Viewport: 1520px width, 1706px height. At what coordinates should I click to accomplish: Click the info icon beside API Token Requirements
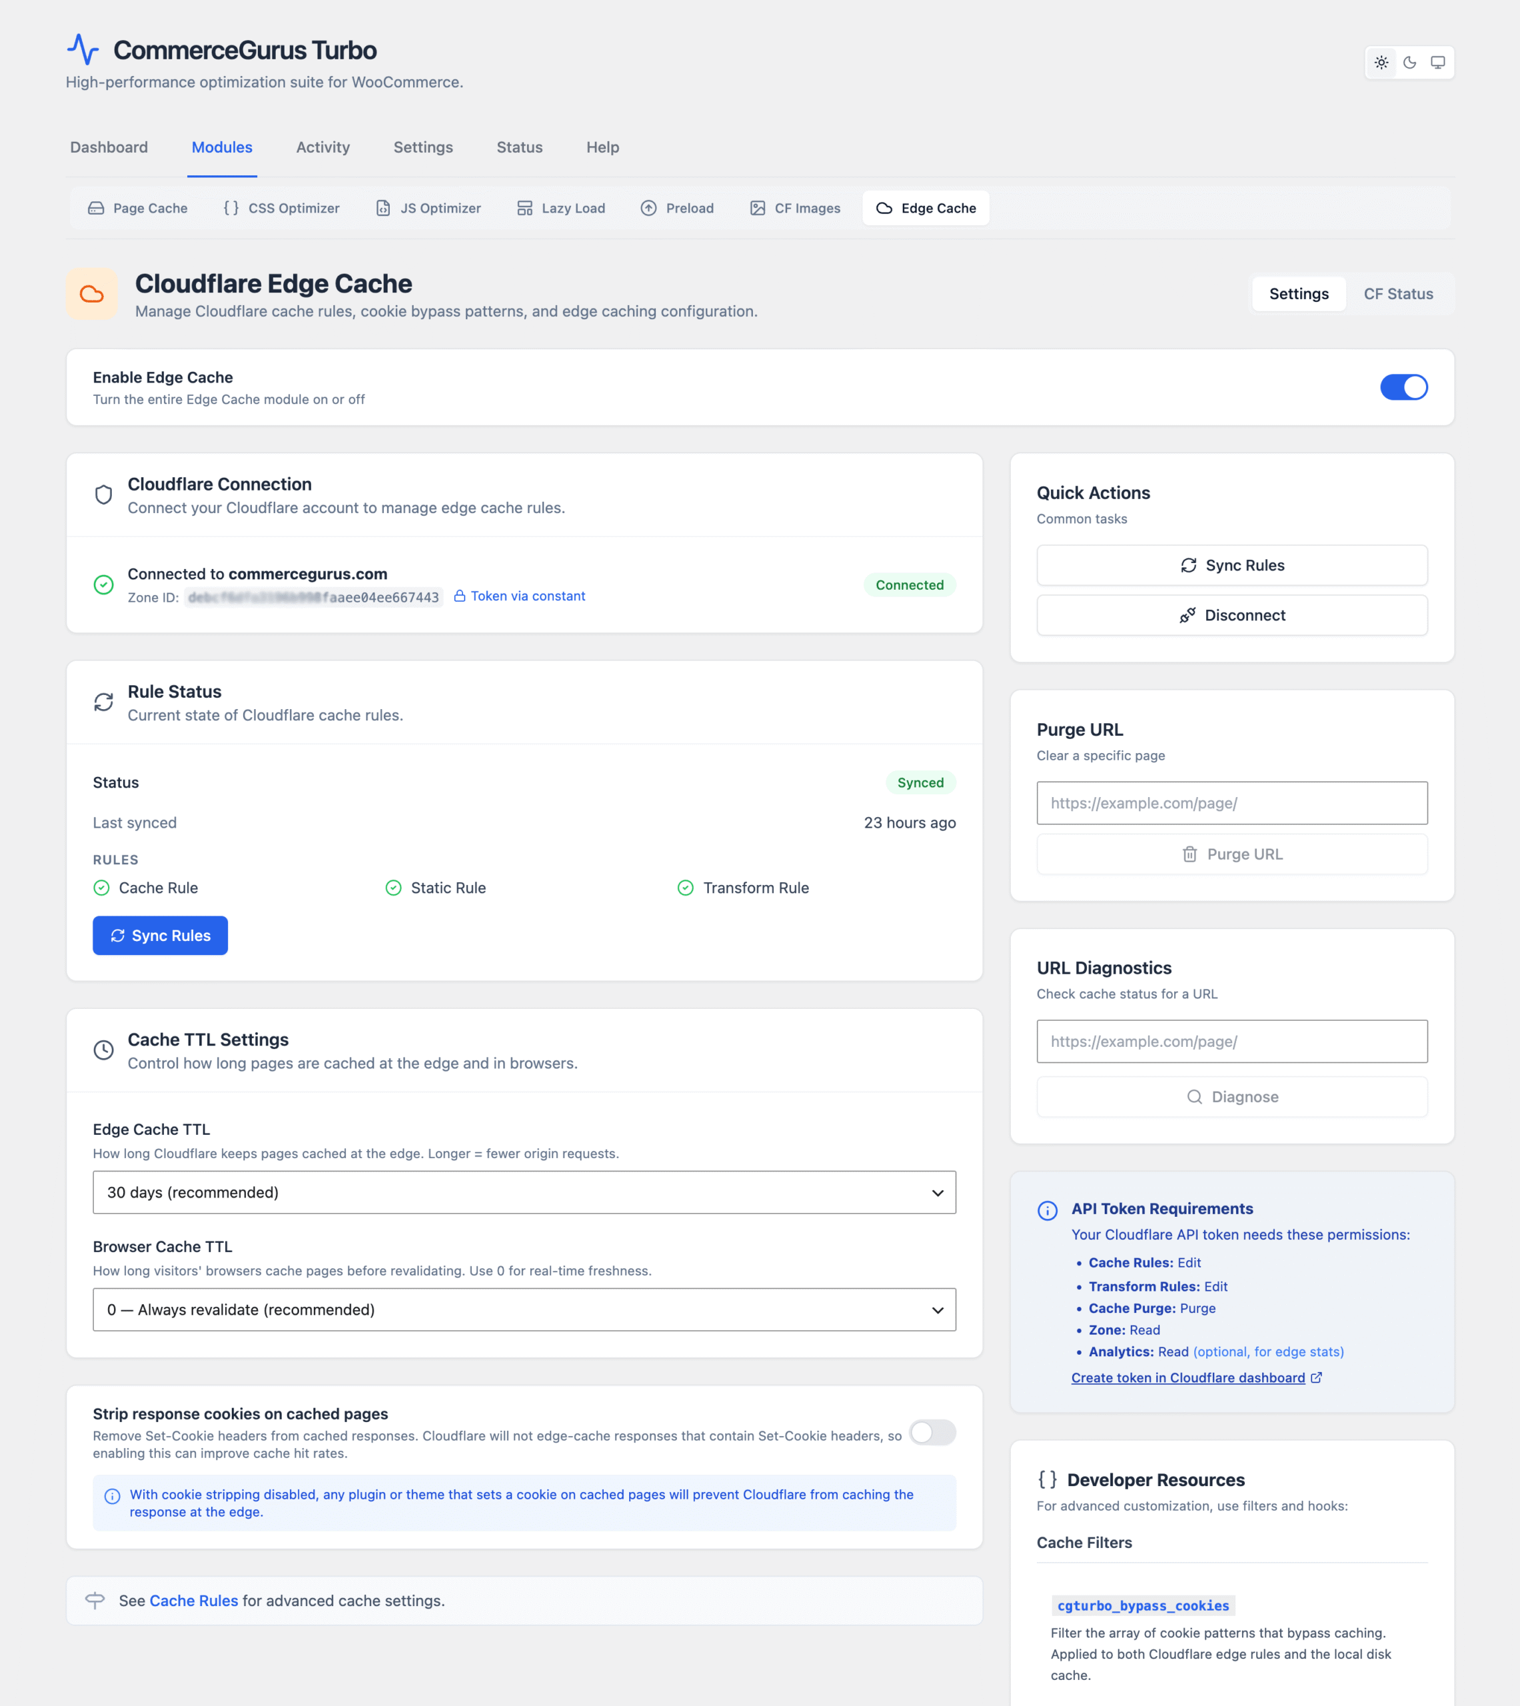[x=1048, y=1210]
